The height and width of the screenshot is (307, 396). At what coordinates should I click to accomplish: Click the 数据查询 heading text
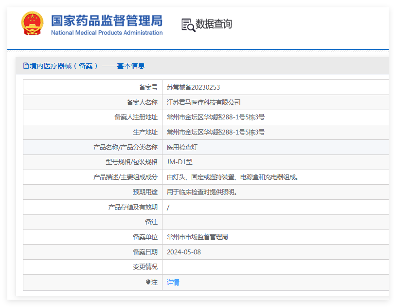point(214,24)
